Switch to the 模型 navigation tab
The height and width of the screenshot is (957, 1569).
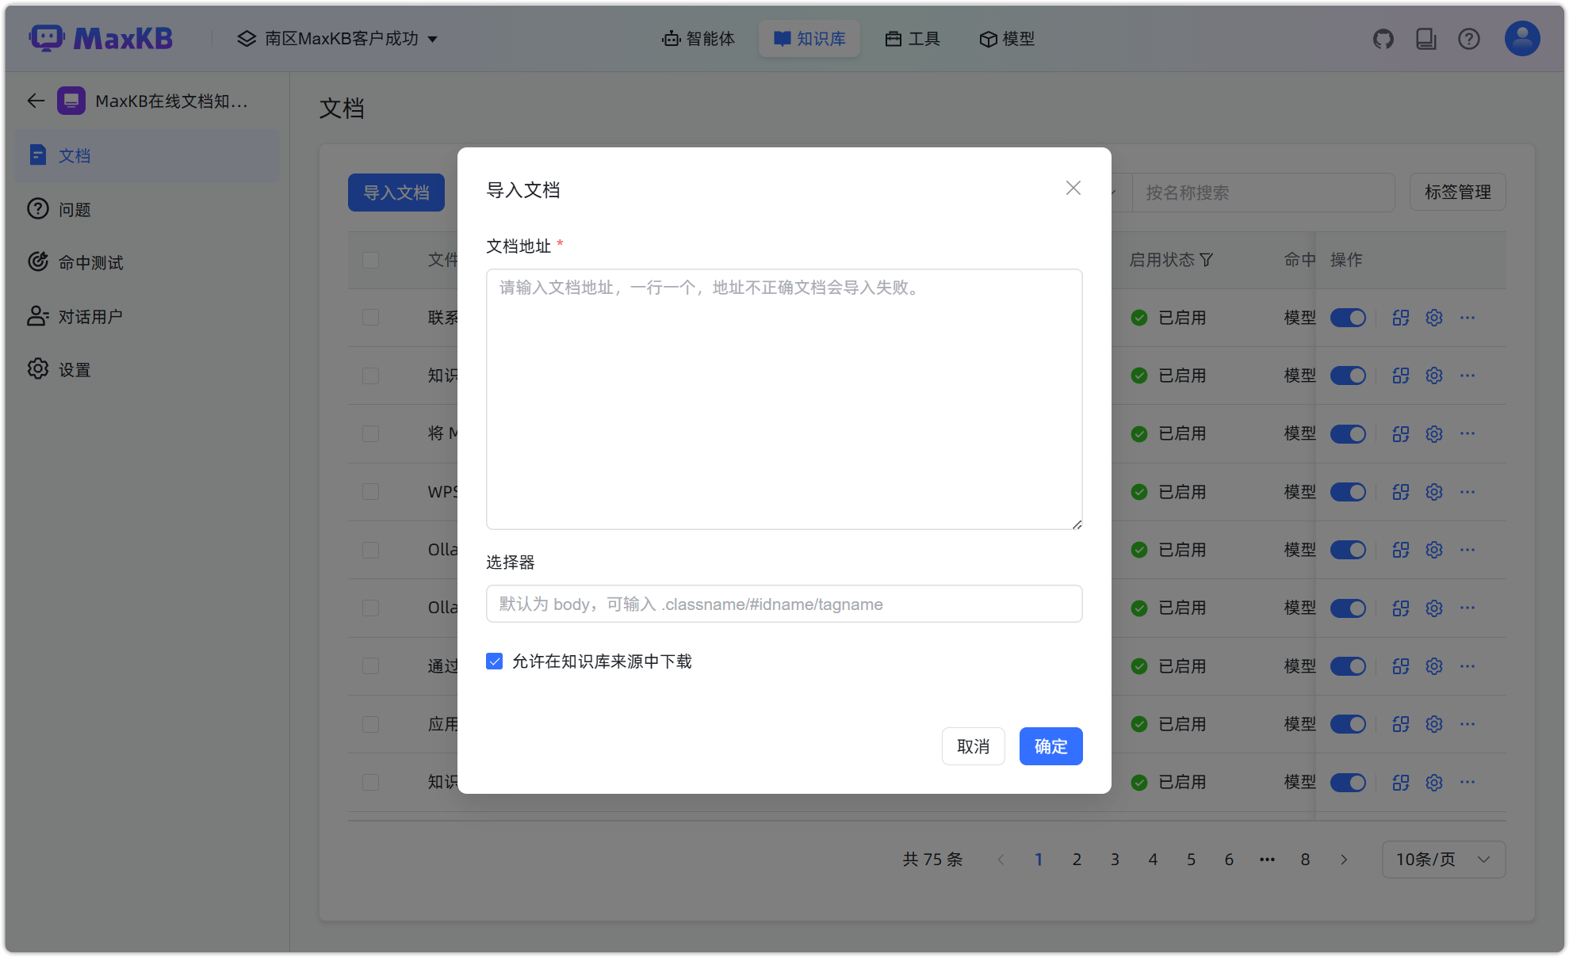(1007, 38)
